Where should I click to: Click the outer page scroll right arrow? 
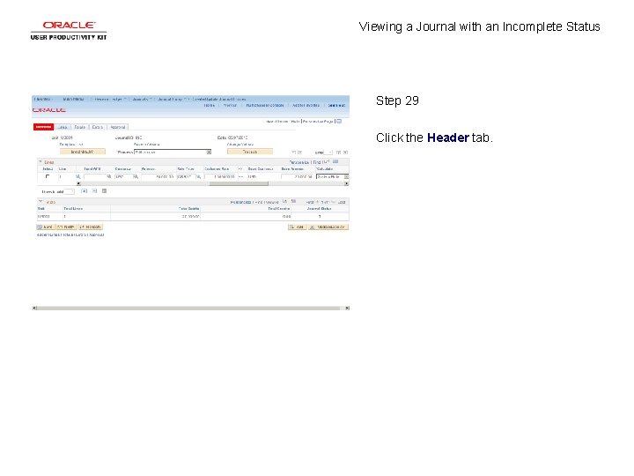click(347, 308)
